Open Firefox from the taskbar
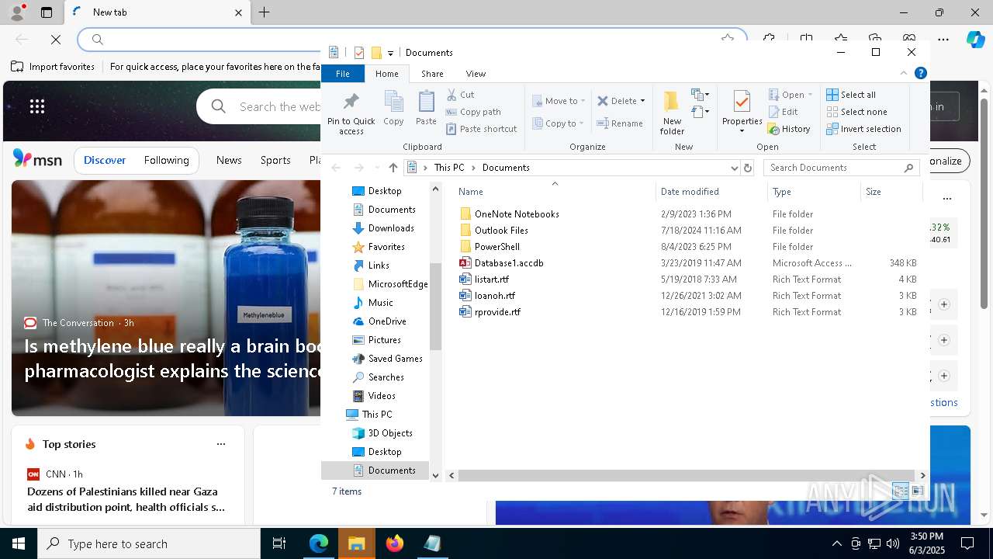Viewport: 993px width, 559px height. tap(395, 543)
